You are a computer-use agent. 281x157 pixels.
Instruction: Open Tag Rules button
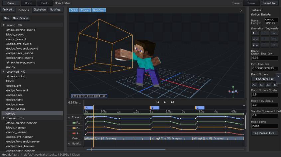click(x=264, y=133)
